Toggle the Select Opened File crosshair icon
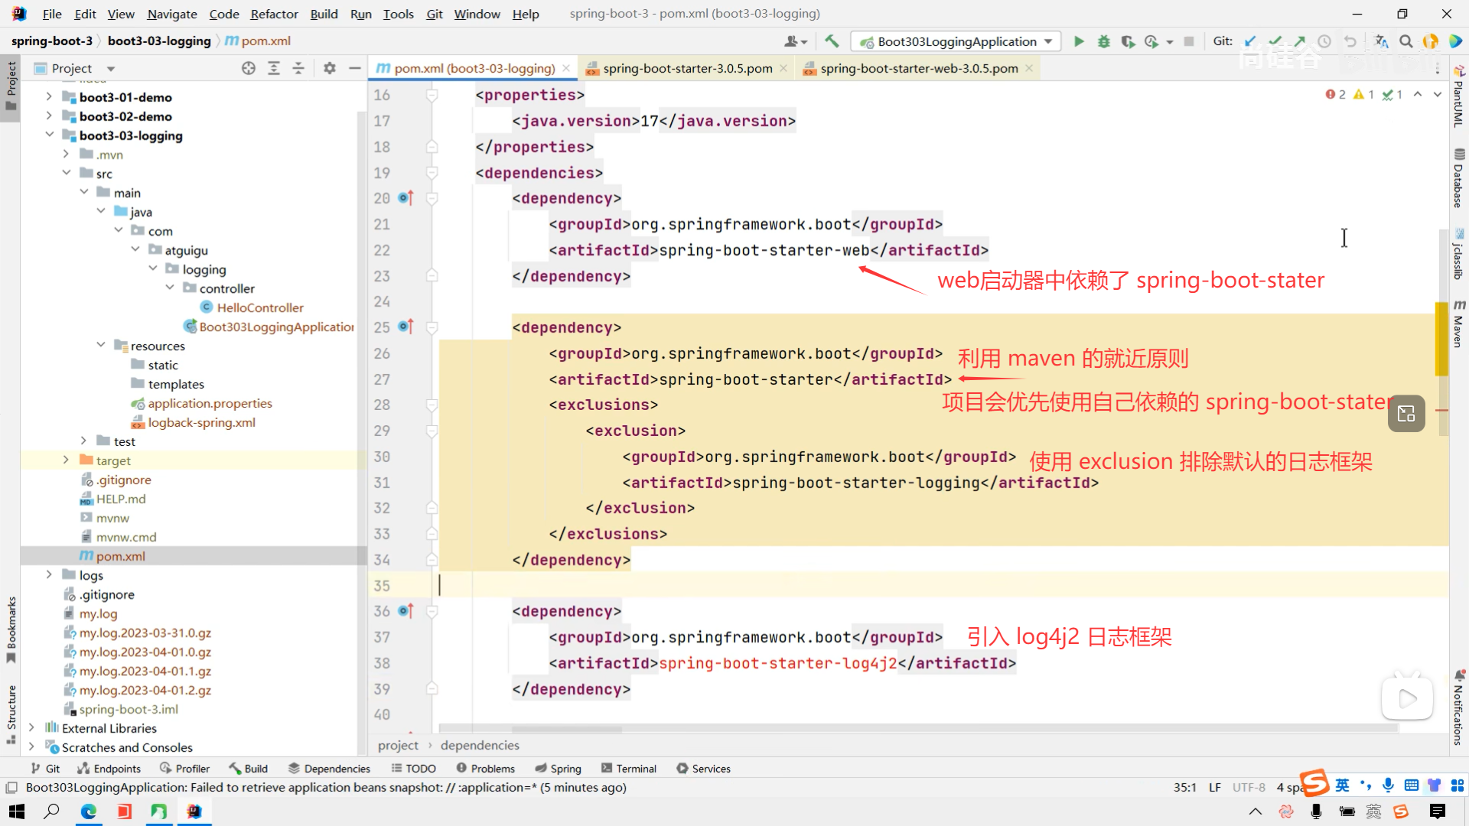1469x826 pixels. coord(248,68)
